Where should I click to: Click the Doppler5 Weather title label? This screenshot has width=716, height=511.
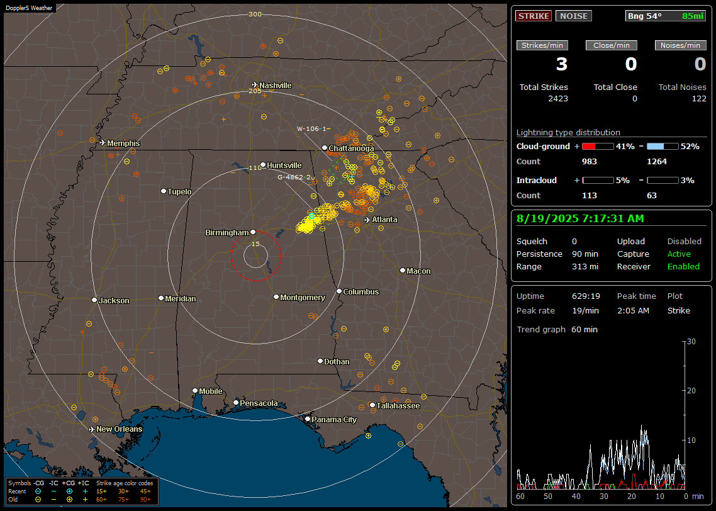tap(29, 8)
